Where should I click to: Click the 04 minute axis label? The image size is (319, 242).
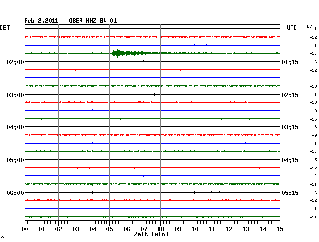click(93, 229)
